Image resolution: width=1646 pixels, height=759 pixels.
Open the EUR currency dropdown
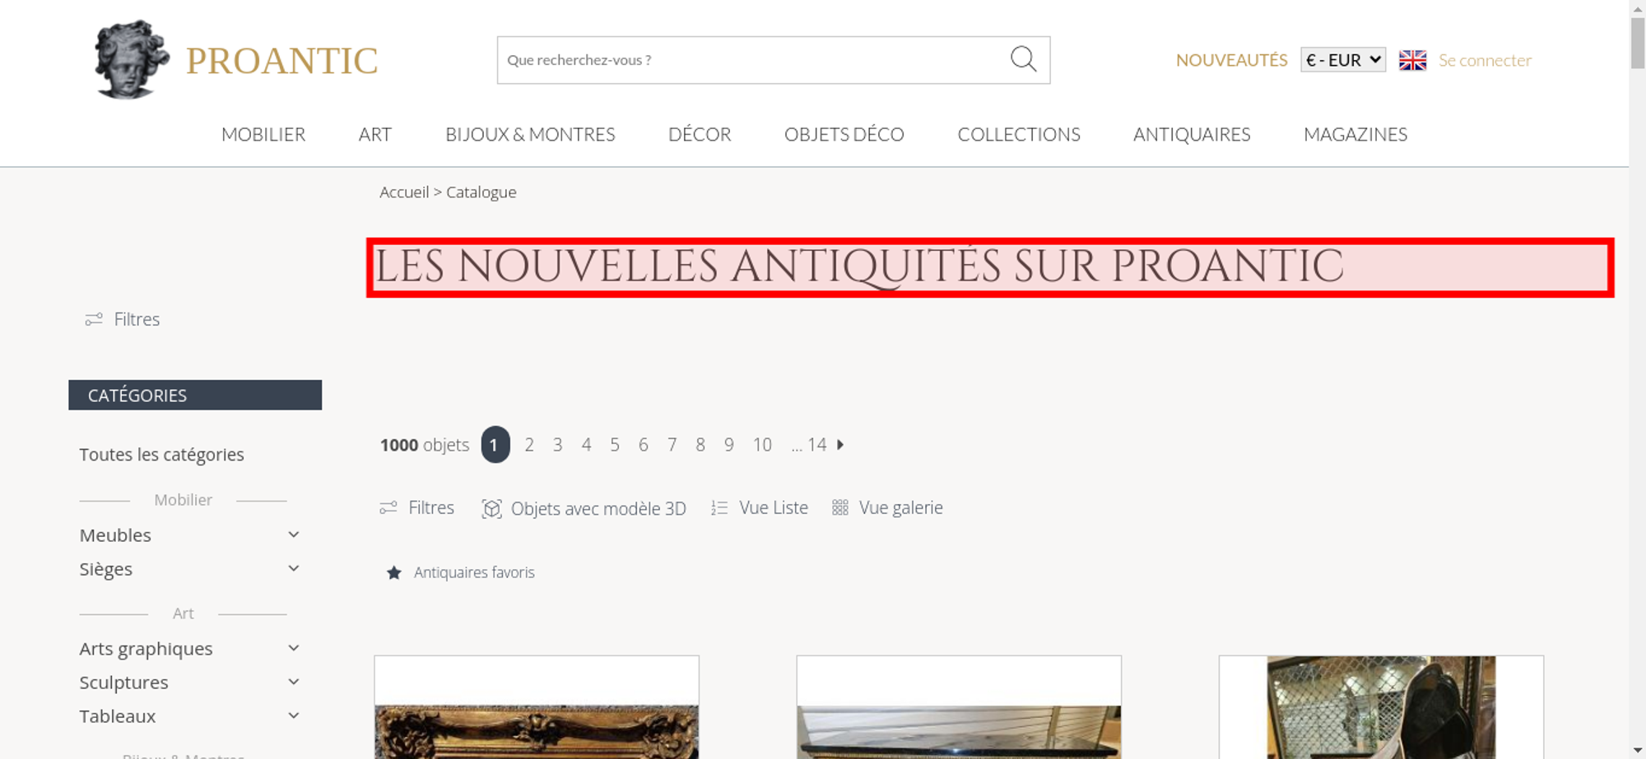tap(1342, 60)
